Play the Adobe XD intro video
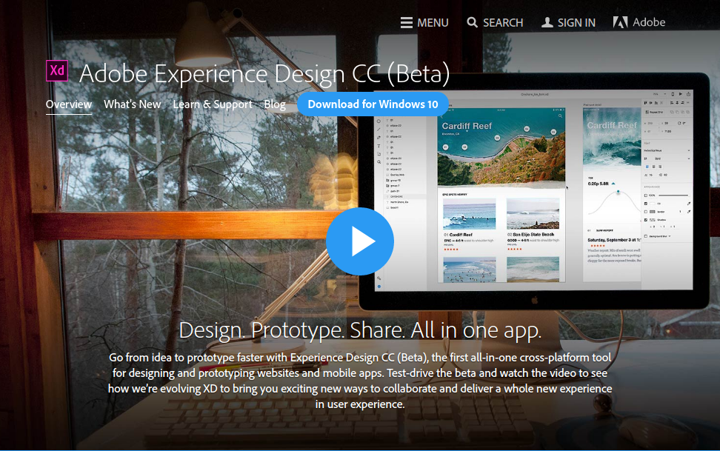The image size is (720, 451). (360, 241)
